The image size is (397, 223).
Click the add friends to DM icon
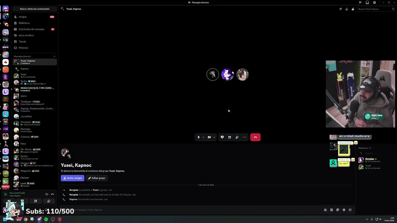[x=347, y=9]
